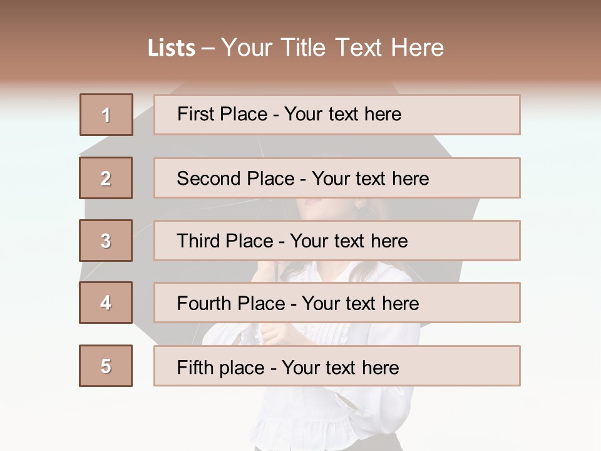Click the number 3 square
Viewport: 601px width, 451px height.
pos(106,241)
